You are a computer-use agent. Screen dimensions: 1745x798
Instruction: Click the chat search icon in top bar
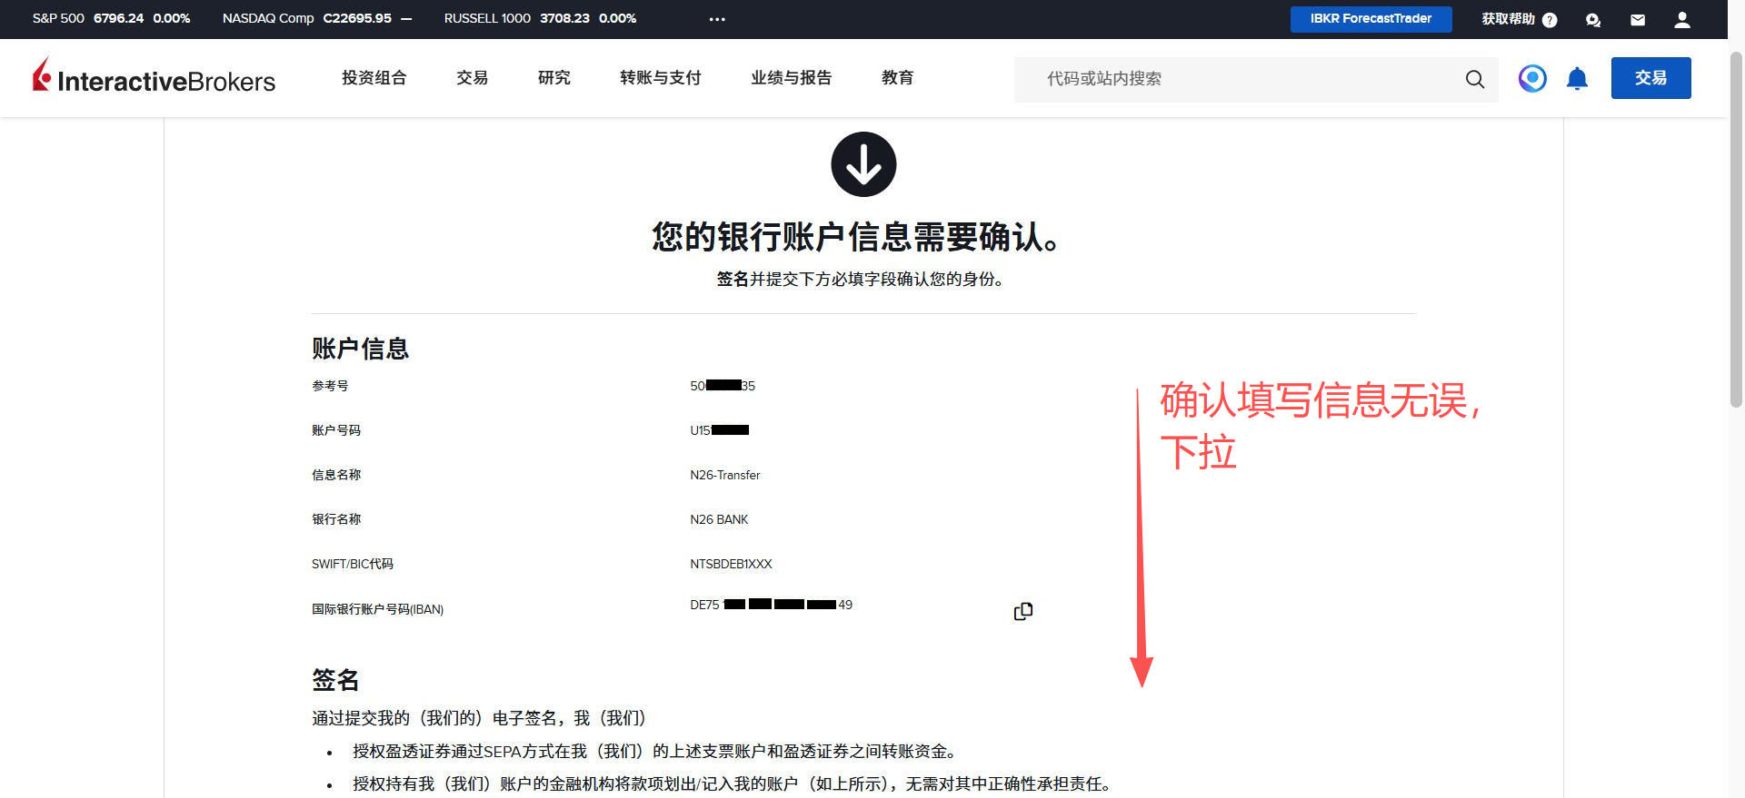pyautogui.click(x=1592, y=20)
